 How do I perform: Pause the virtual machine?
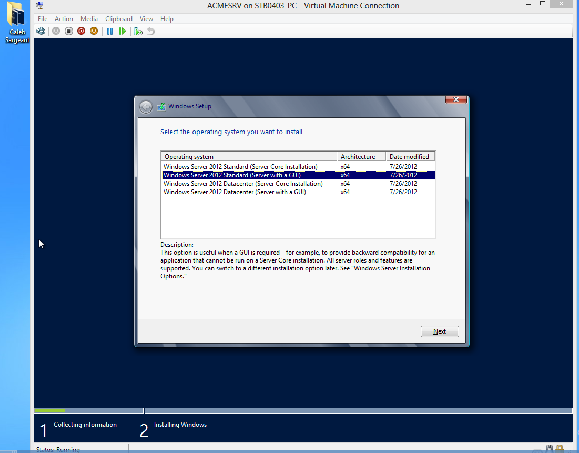tap(110, 31)
